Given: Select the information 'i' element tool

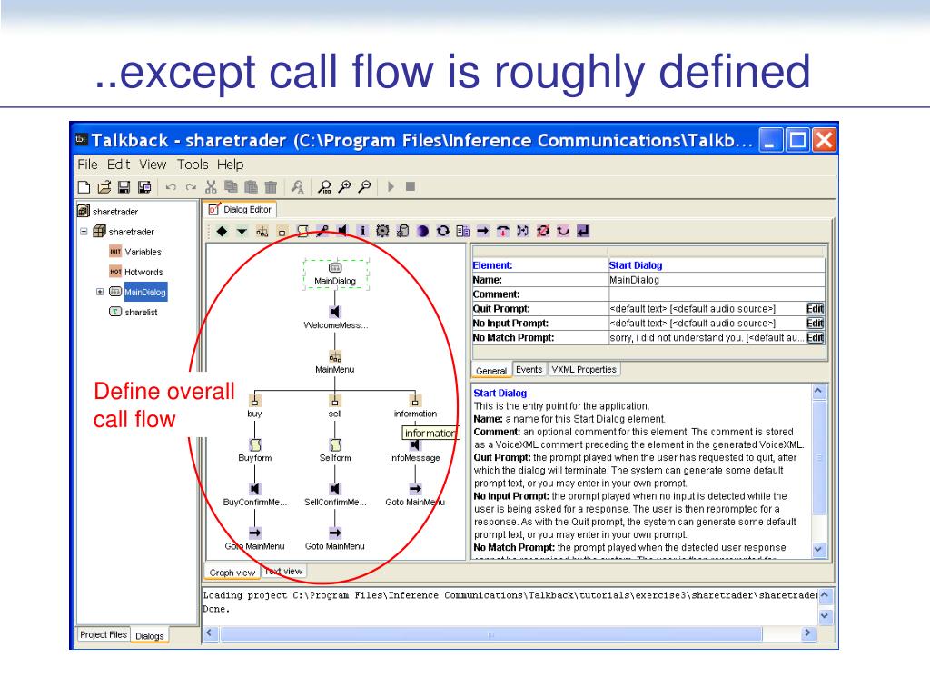Looking at the screenshot, I should point(362,231).
